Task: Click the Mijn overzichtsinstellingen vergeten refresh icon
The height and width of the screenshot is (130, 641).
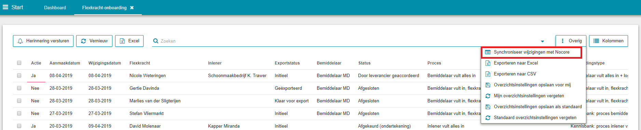Action: coord(488,96)
